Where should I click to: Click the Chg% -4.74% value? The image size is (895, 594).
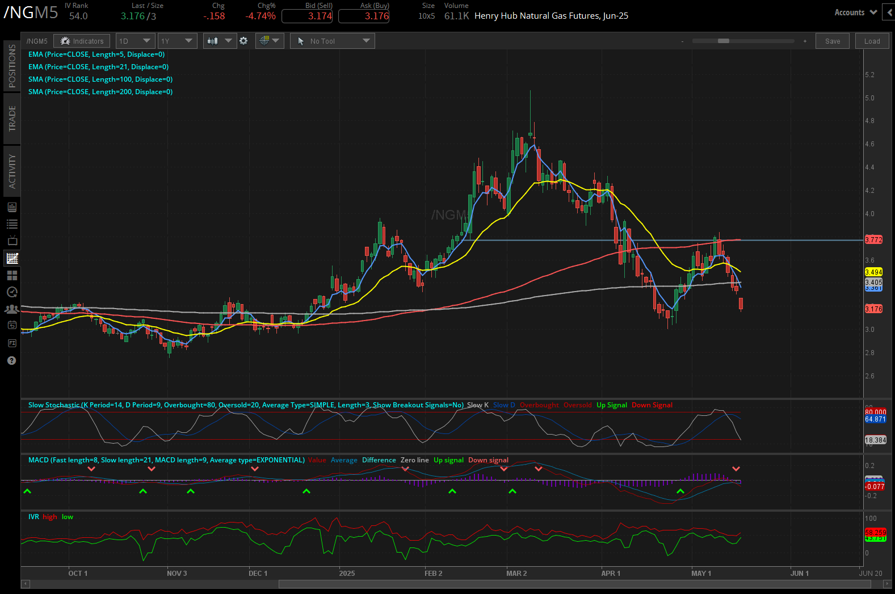tap(260, 16)
